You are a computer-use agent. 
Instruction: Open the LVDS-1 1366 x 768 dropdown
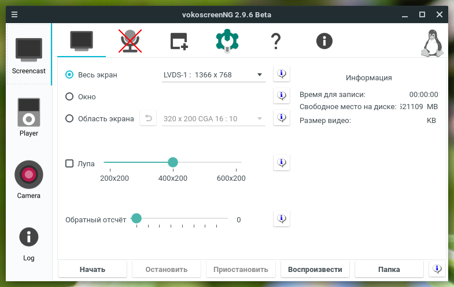[213, 75]
